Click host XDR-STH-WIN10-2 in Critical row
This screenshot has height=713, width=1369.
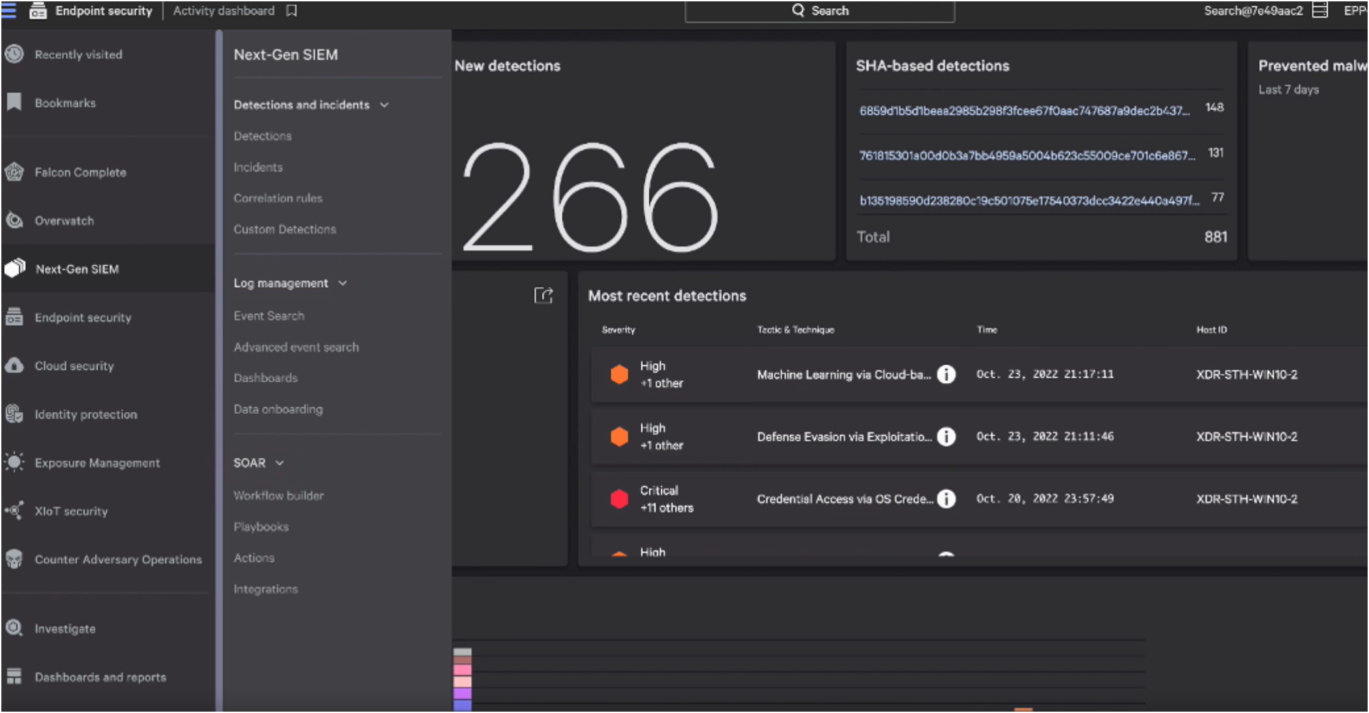[1247, 499]
